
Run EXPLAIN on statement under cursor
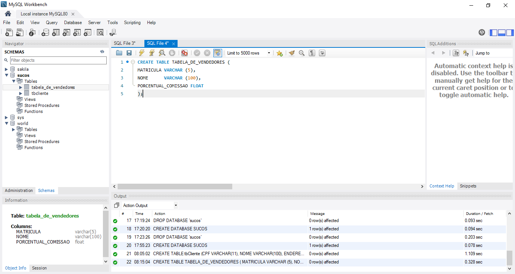pyautogui.click(x=162, y=53)
